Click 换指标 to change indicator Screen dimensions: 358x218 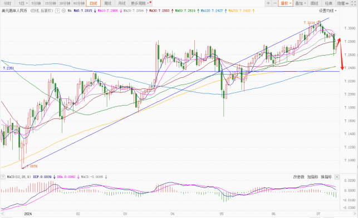coord(326,177)
